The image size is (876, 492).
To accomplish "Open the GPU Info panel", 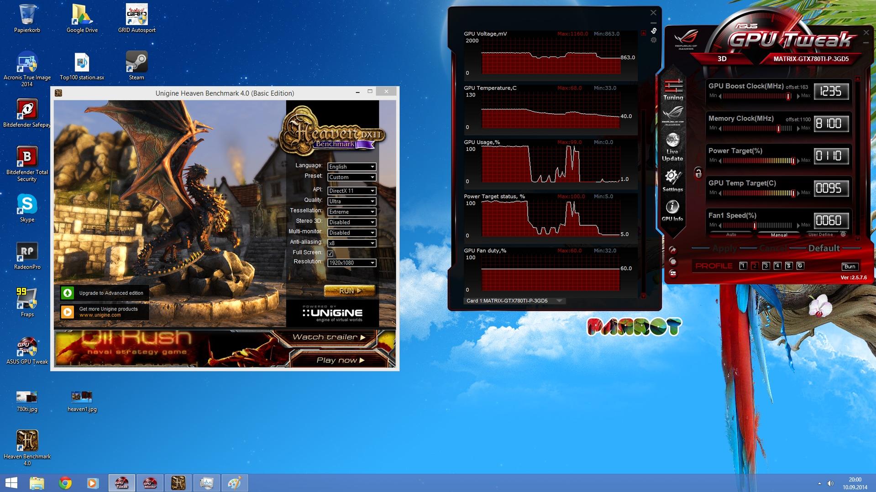I will click(x=672, y=211).
